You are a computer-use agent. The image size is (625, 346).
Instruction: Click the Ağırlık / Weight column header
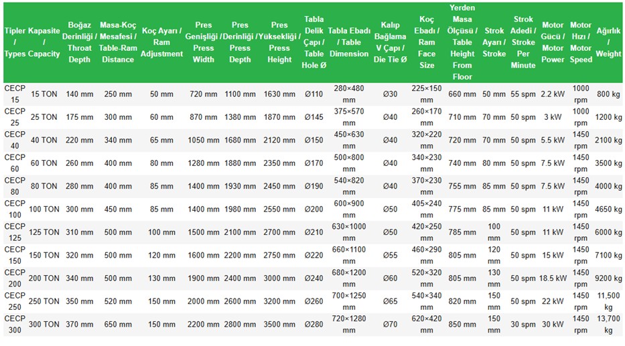coord(608,42)
